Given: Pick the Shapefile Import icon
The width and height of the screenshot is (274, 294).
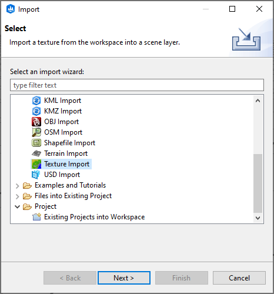Looking at the screenshot, I should pos(36,143).
